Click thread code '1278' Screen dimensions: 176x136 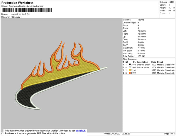(154, 73)
